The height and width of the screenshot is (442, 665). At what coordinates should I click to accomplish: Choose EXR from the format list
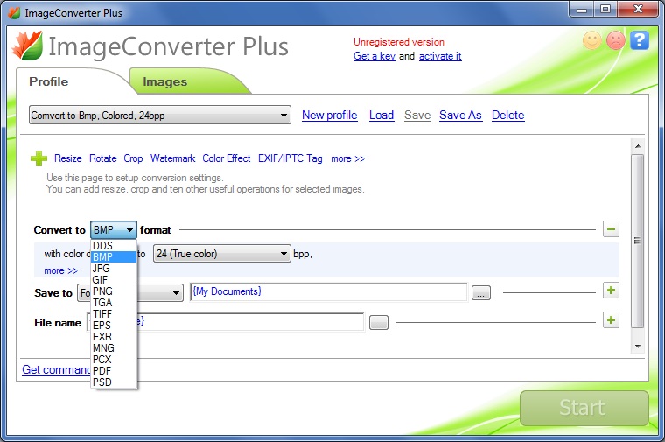114,337
